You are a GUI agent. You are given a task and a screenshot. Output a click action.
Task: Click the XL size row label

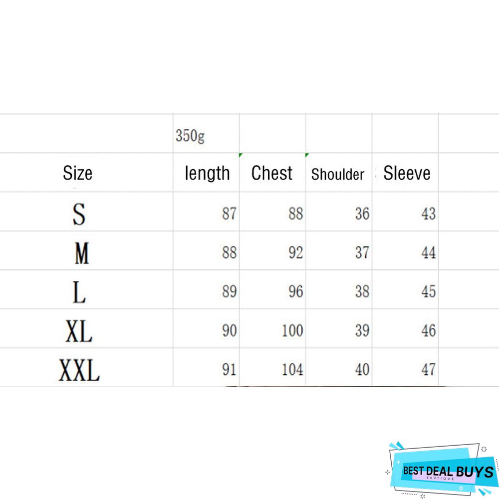tap(79, 330)
